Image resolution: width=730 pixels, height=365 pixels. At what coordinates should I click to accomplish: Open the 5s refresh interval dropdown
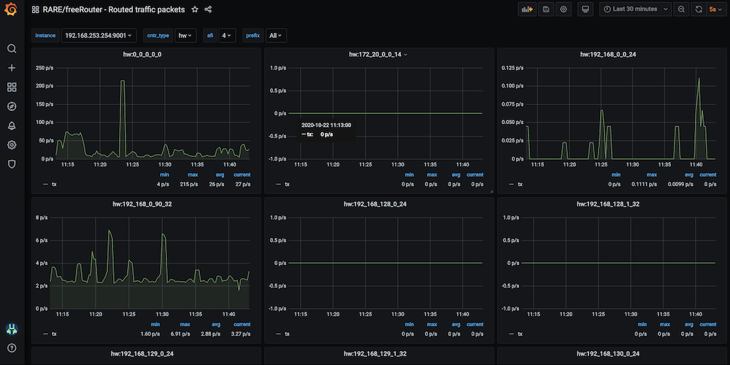[715, 9]
